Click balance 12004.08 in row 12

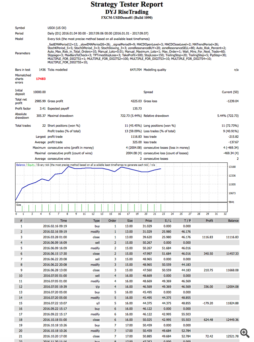click(232, 287)
